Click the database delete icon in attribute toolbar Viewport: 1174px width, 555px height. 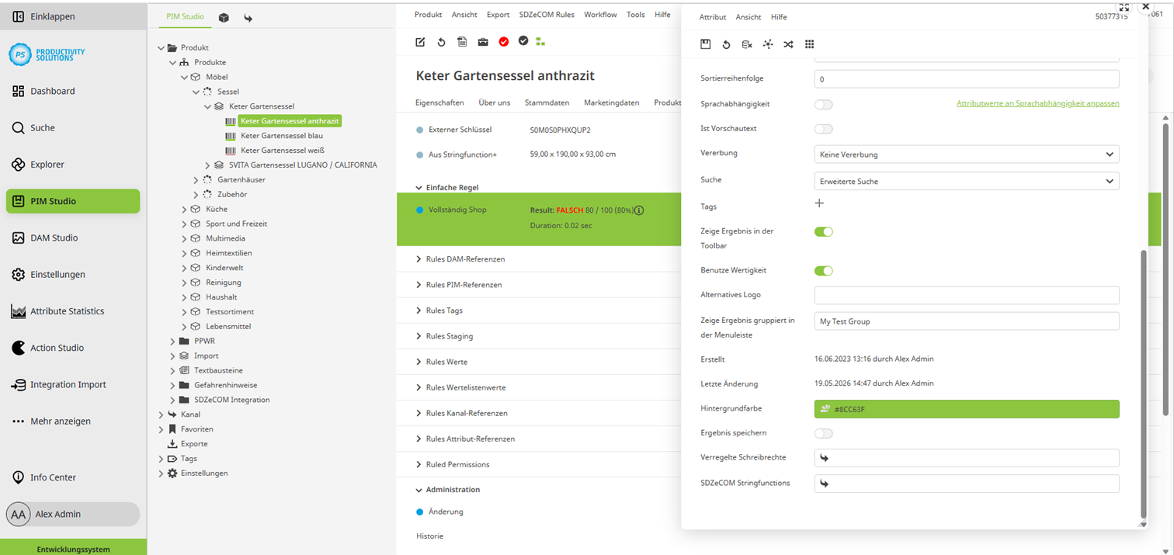pos(747,44)
